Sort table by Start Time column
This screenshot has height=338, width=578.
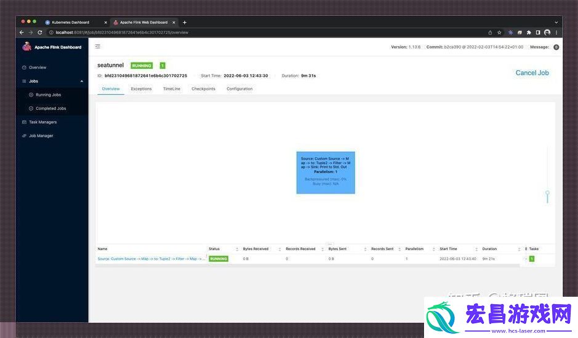476,249
